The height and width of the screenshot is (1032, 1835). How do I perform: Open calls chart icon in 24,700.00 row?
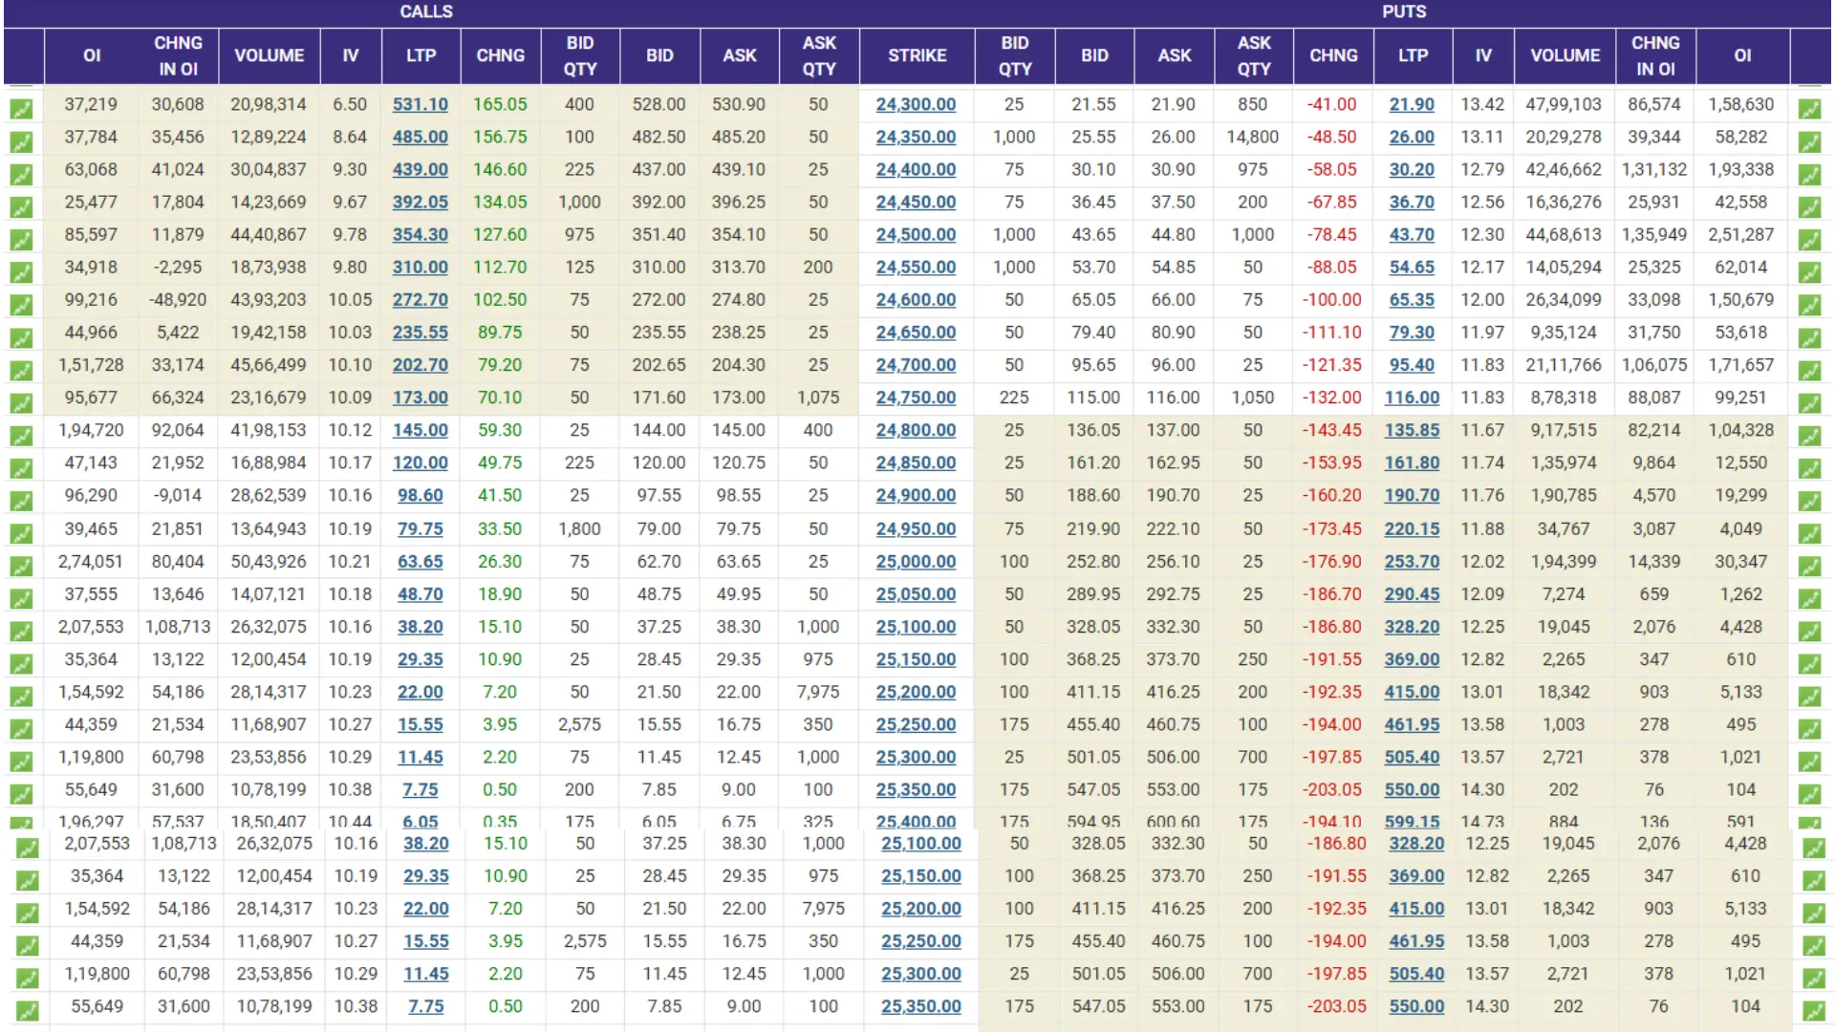(21, 370)
